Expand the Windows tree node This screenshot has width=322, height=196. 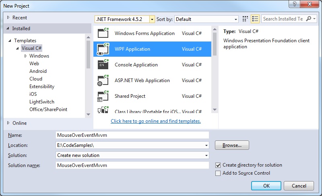25,56
